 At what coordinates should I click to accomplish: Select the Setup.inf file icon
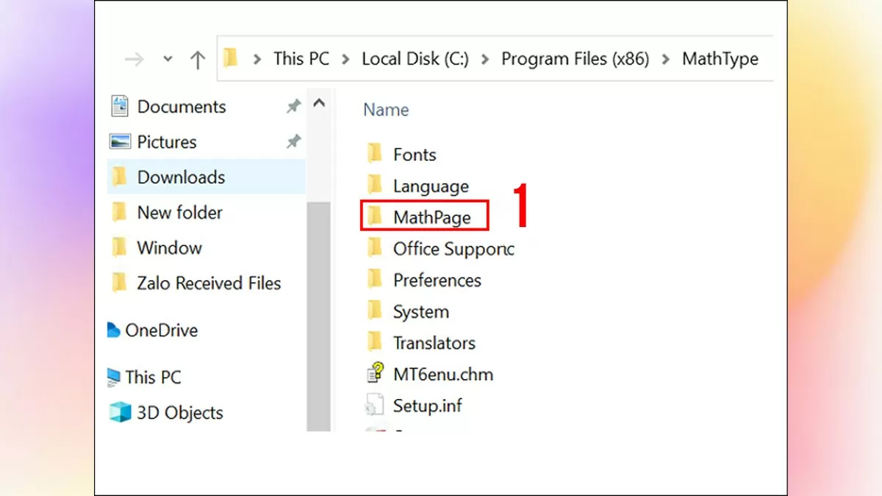tap(375, 405)
